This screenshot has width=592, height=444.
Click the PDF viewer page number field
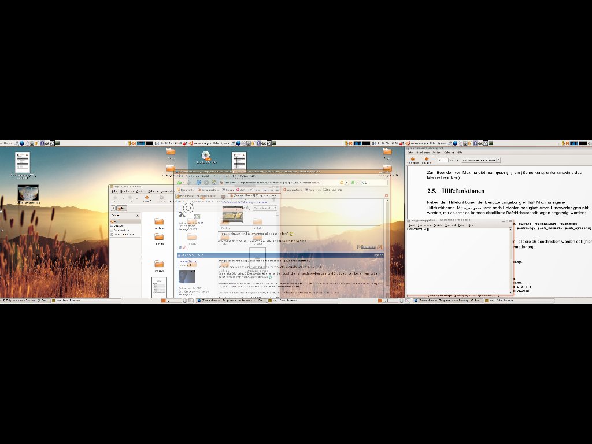click(x=443, y=160)
